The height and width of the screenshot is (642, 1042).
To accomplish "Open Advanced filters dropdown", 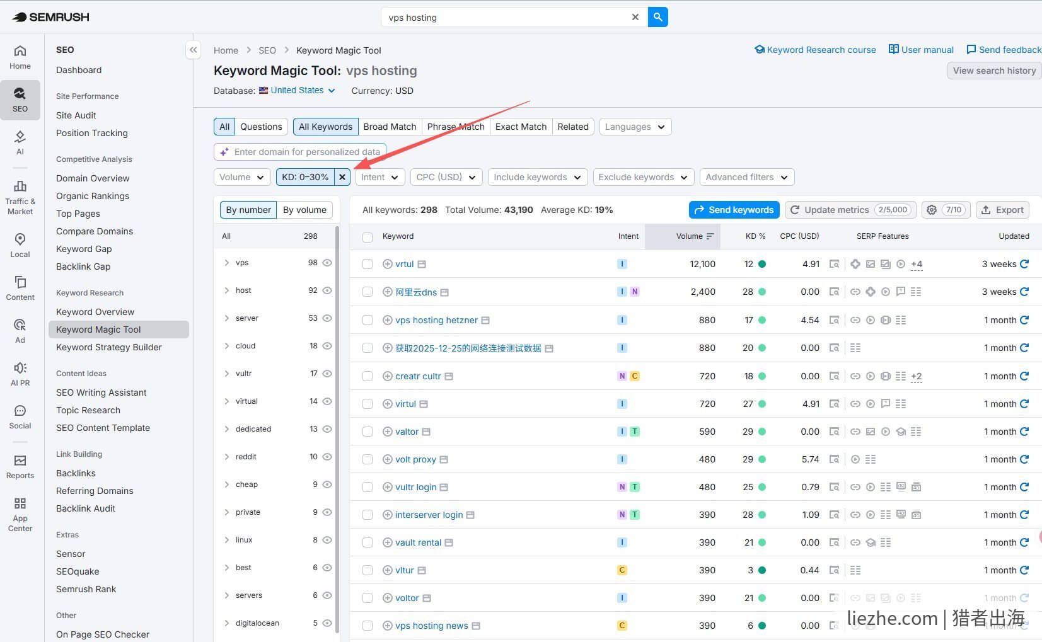I will click(747, 177).
